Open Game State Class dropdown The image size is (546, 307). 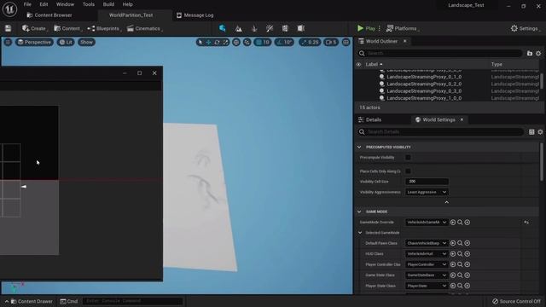427,275
